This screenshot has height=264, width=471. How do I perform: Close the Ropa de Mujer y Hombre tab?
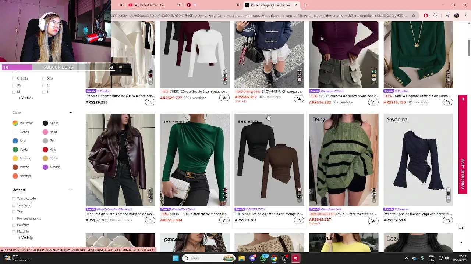(x=296, y=5)
